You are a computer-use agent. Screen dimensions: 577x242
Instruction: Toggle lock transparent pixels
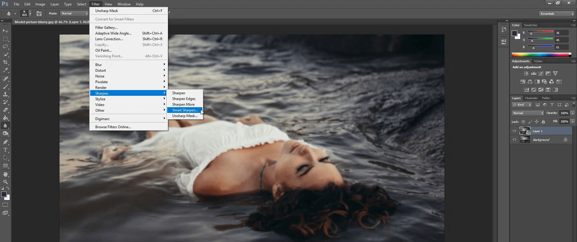click(x=523, y=122)
